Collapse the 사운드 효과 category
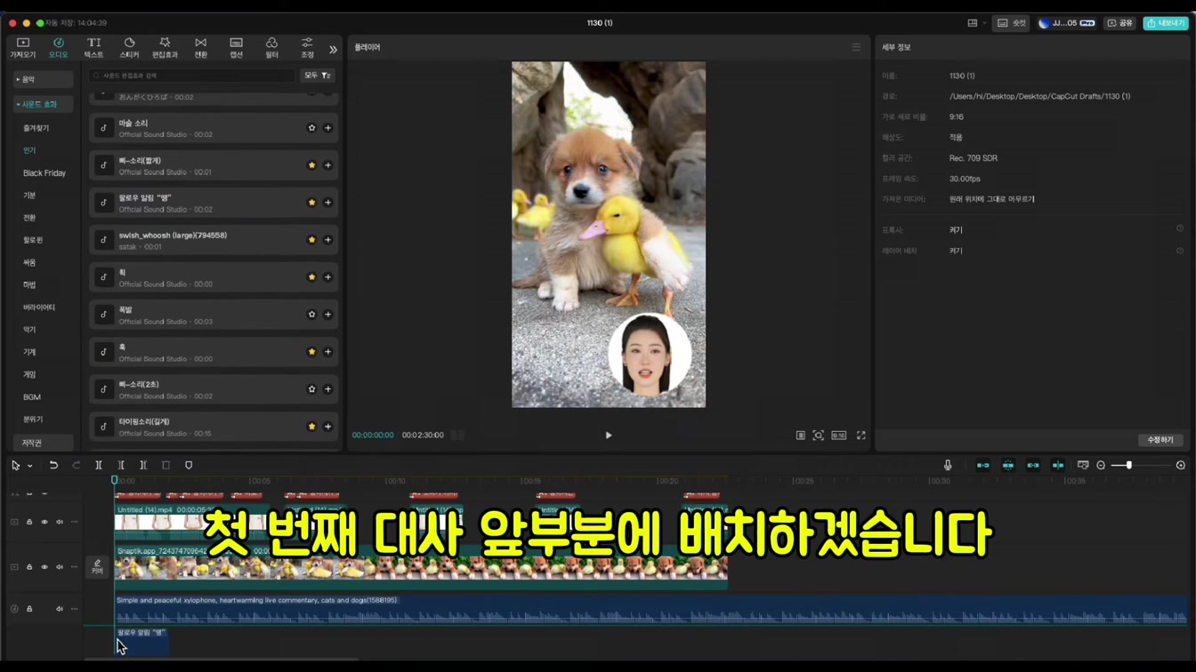Viewport: 1196px width, 672px height. pos(43,104)
